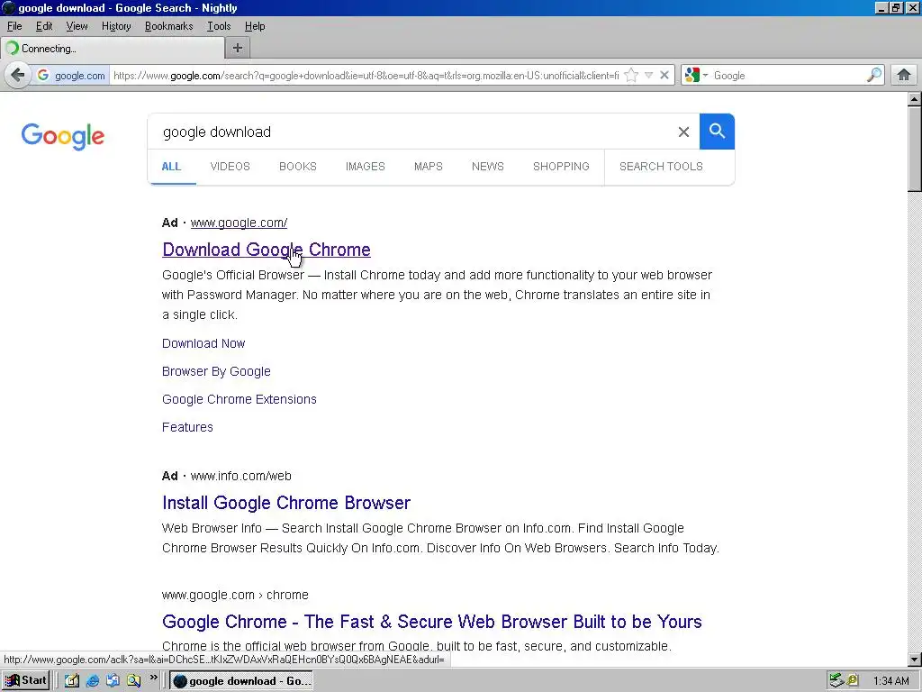Switch to the IMAGES tab
This screenshot has width=922, height=692.
click(366, 167)
